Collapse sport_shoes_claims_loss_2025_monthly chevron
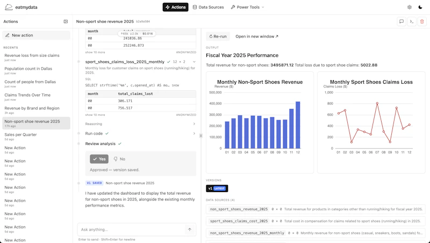The height and width of the screenshot is (243, 430). 194,62
